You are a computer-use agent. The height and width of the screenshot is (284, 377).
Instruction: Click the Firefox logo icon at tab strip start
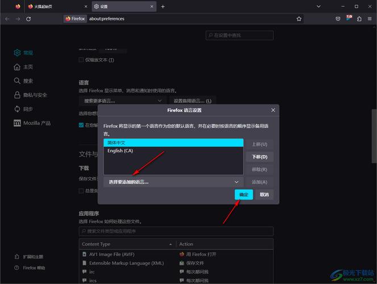coord(18,6)
